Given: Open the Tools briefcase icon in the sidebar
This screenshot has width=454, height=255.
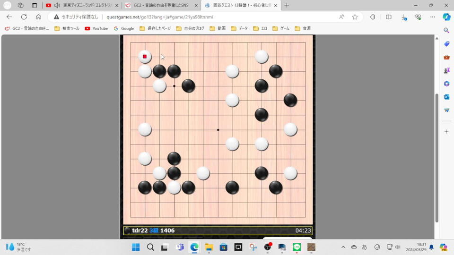Looking at the screenshot, I should (446, 57).
